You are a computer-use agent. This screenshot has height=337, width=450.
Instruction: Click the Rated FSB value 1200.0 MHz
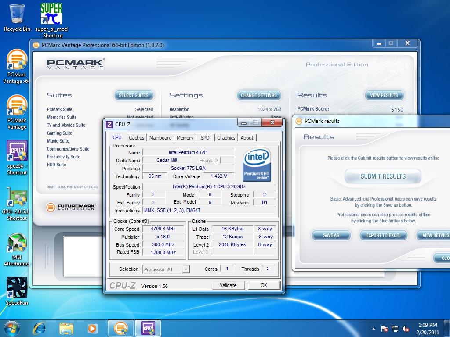coord(163,252)
